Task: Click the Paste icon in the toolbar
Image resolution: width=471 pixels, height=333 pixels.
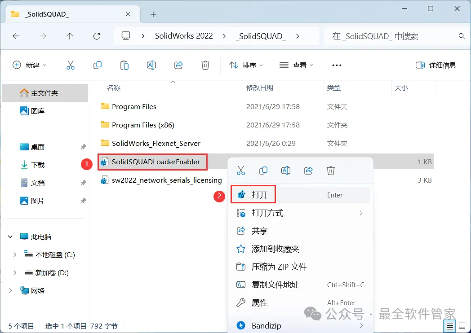Action: [x=124, y=65]
